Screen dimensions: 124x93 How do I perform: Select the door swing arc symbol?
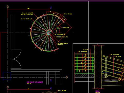17,59
